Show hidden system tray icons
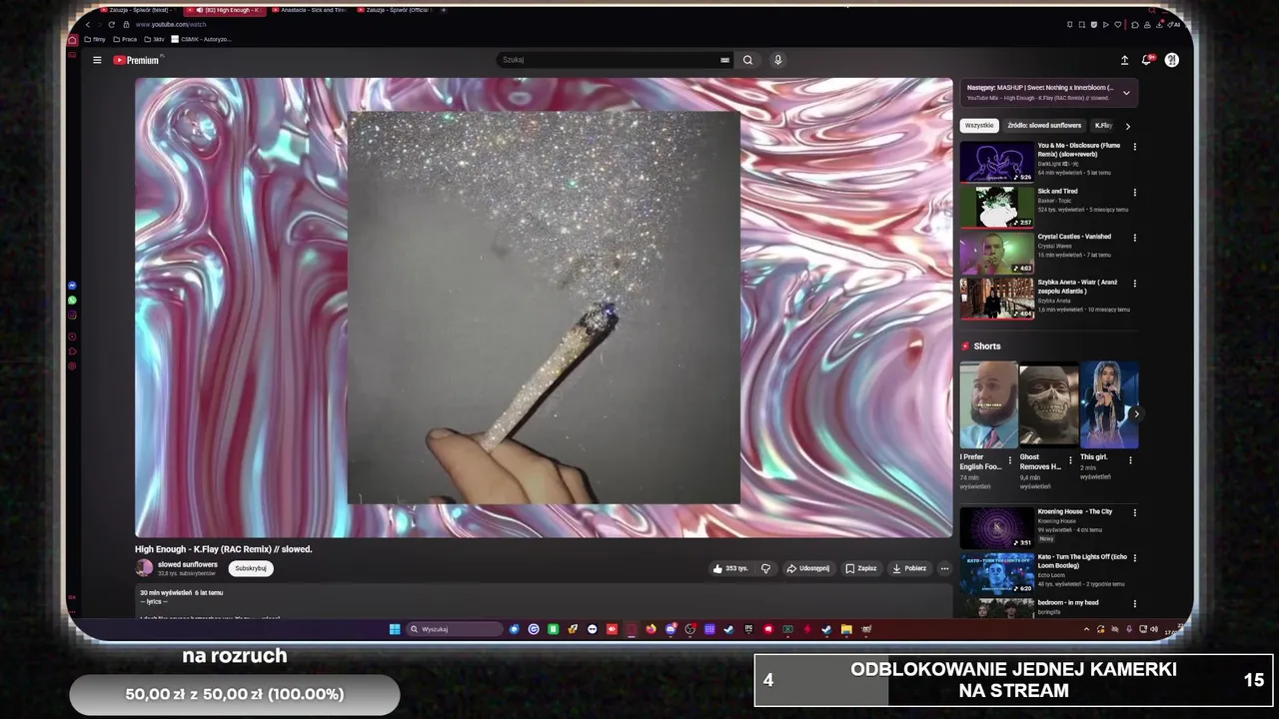Image resolution: width=1279 pixels, height=719 pixels. tap(1086, 629)
